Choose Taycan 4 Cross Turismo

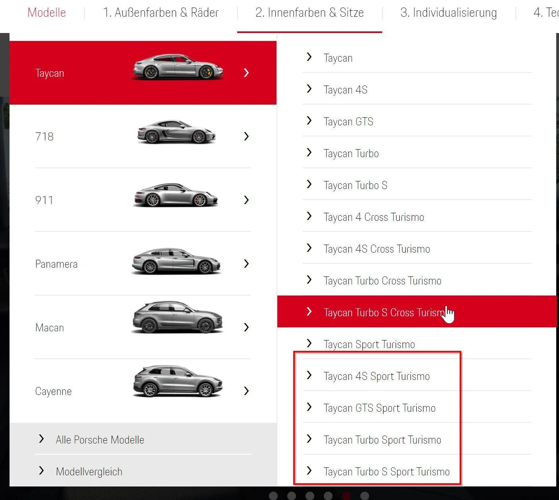(x=417, y=217)
